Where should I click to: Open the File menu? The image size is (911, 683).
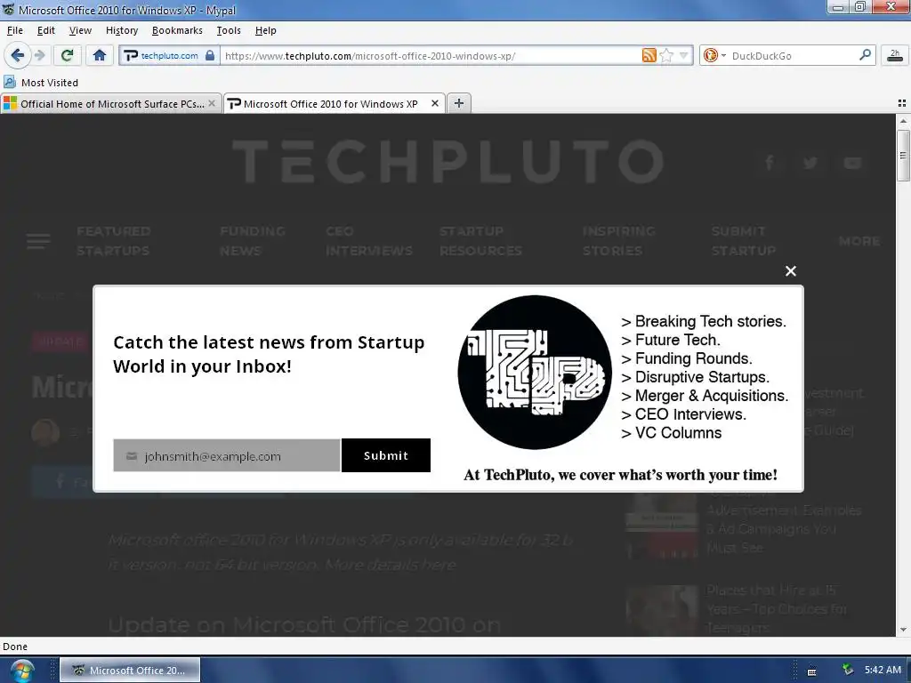15,30
